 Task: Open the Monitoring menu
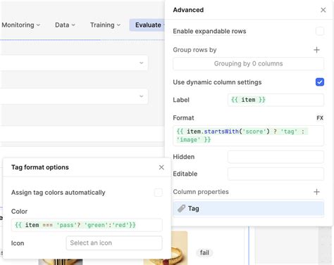tap(21, 25)
